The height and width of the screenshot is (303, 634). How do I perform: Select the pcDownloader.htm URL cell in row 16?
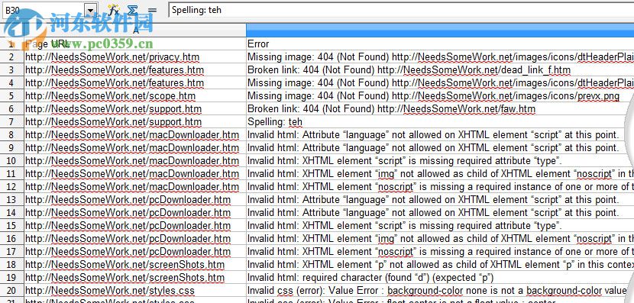point(135,238)
